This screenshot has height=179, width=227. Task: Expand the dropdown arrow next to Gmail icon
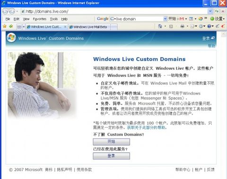[x=186, y=19]
